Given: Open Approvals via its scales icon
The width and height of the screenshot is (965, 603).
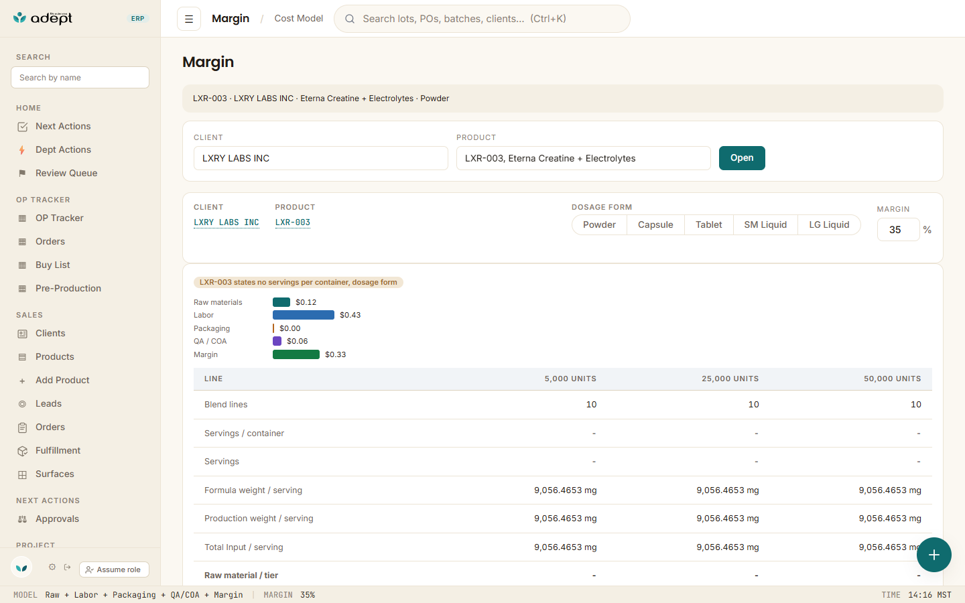Looking at the screenshot, I should [22, 519].
